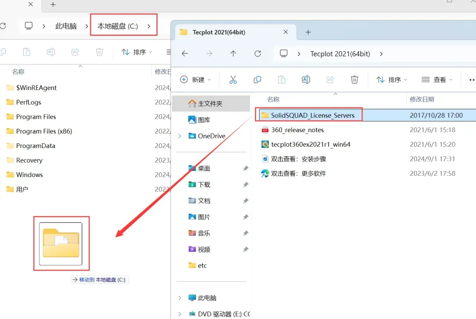Select the 双击查看：更多软件 shortcut
The width and height of the screenshot is (476, 319).
[294, 174]
